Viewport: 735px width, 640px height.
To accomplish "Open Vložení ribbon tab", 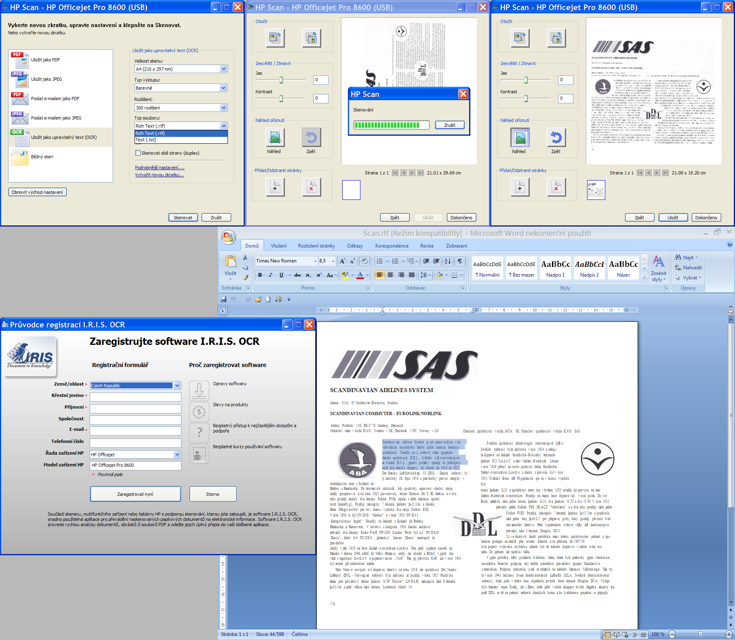I will tap(279, 246).
